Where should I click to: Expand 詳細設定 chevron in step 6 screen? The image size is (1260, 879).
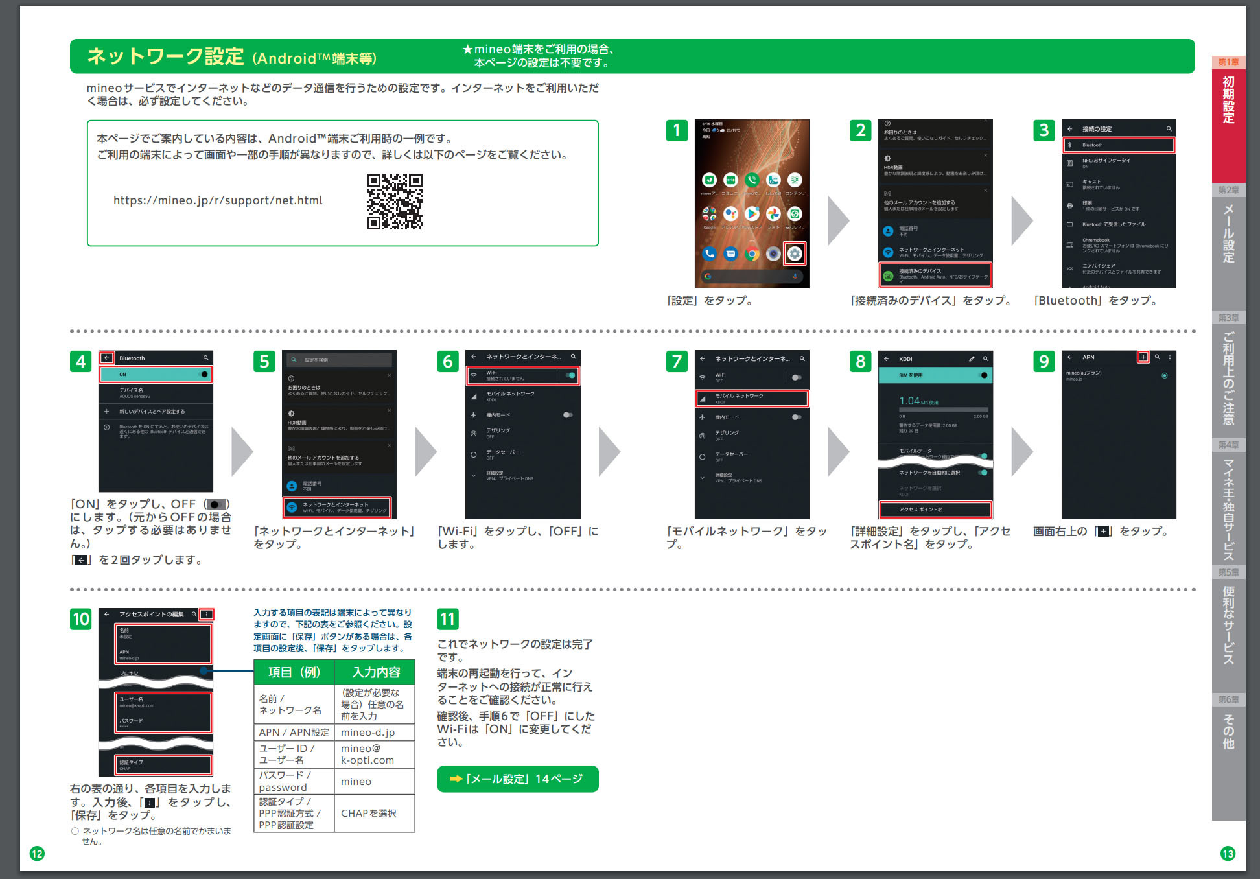[x=474, y=475]
